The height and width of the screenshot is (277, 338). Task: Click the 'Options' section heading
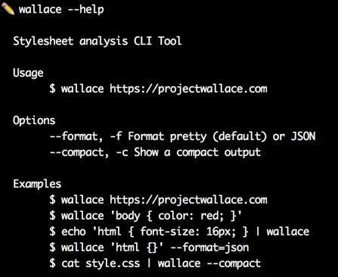(x=34, y=120)
